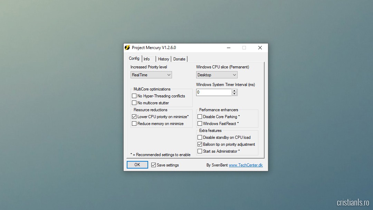Click the 'Windows System Timer Interval (ms)' label

[226, 84]
